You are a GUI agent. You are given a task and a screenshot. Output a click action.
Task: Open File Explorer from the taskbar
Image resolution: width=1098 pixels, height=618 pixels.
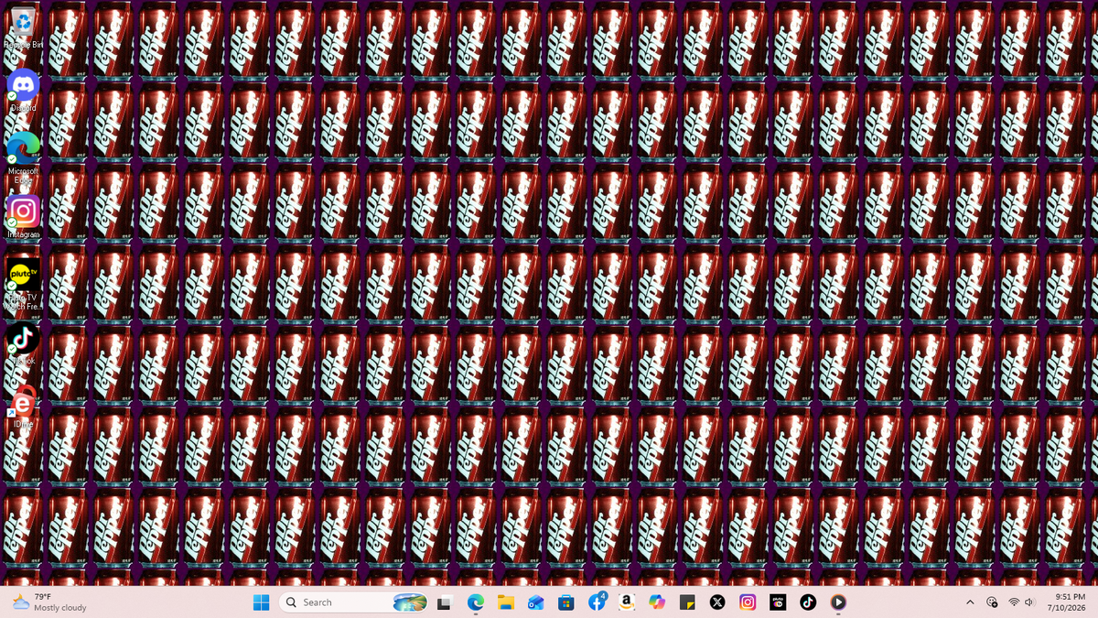coord(505,602)
